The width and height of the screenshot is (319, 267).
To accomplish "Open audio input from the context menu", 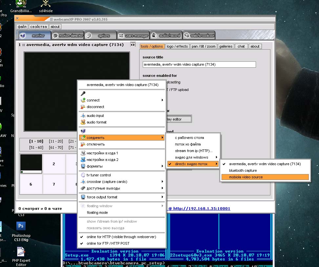I will pyautogui.click(x=122, y=116).
